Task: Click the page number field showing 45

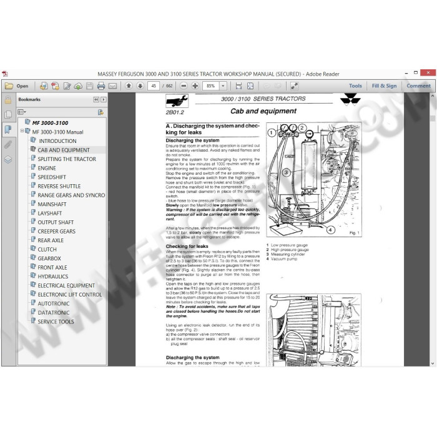Action: 154,86
